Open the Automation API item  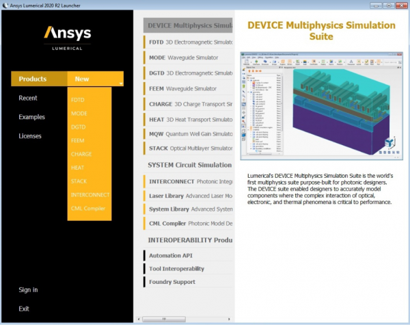176,255
